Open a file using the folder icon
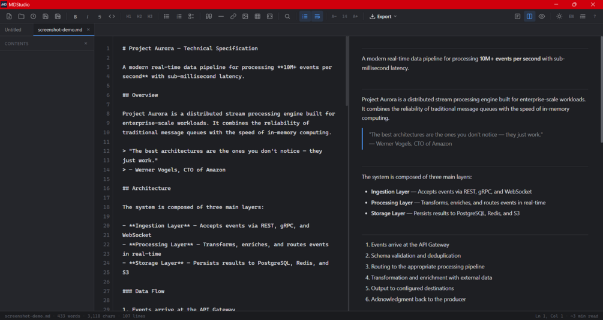This screenshot has width=603, height=320. coord(21,17)
